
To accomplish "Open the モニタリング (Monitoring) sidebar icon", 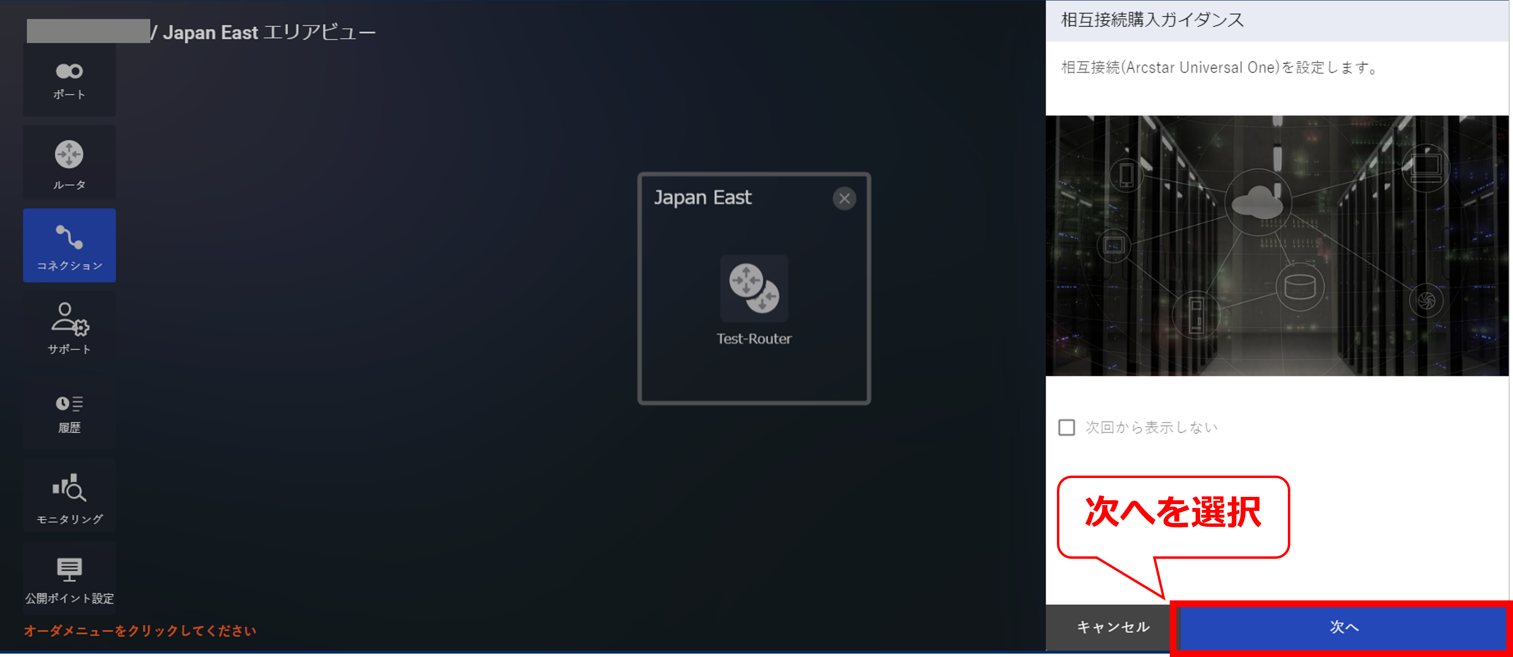I will tap(69, 497).
